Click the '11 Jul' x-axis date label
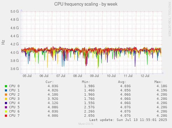 [x=128, y=76]
